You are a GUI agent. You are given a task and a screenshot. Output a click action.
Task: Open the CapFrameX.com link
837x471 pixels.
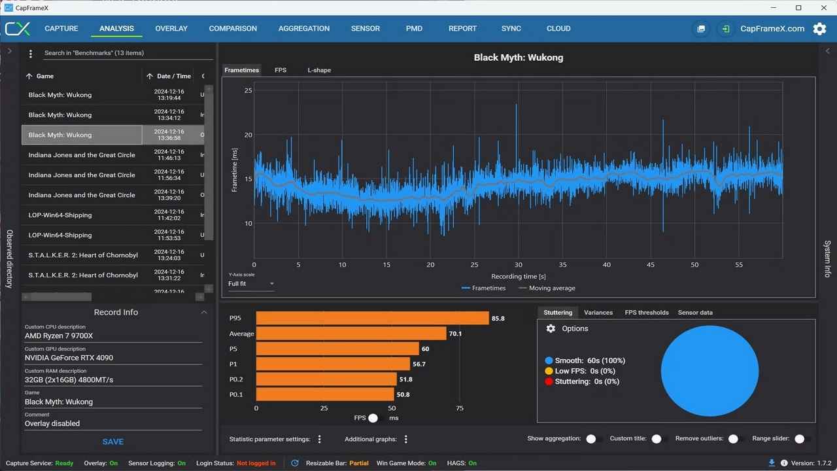coord(772,29)
